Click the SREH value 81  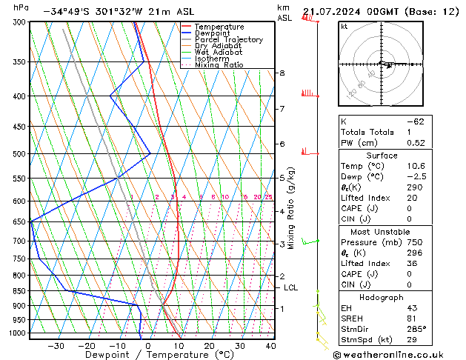[x=411, y=319]
